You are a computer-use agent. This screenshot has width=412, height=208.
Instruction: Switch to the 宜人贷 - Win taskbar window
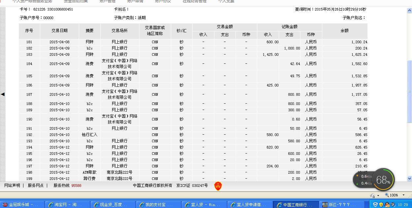click(x=204, y=205)
